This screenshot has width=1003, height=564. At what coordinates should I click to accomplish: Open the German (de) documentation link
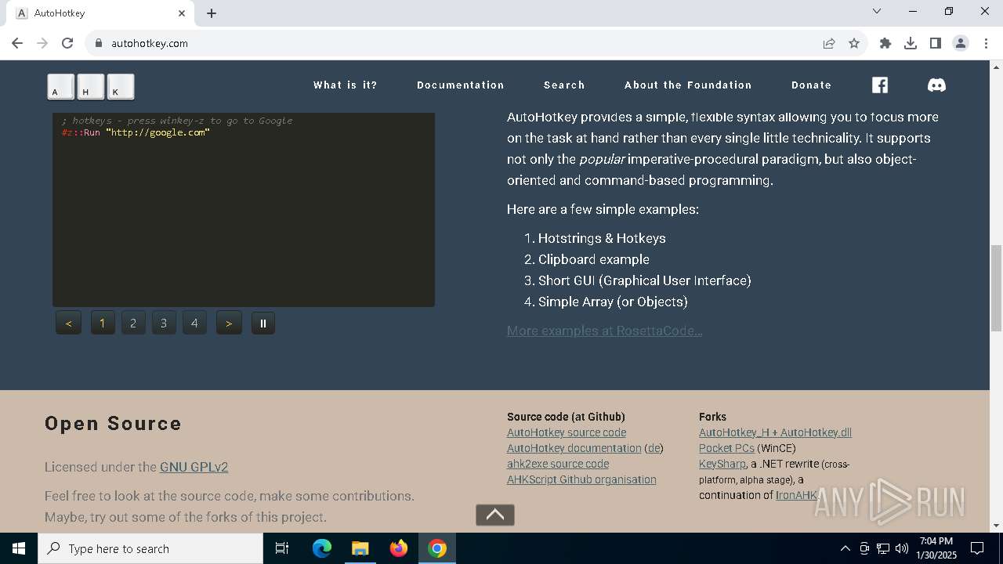point(654,448)
